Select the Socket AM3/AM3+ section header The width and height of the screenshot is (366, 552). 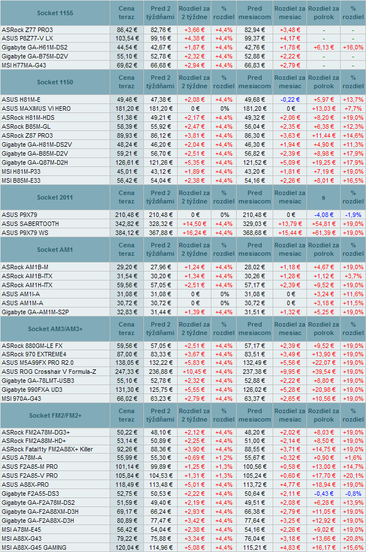coord(55,329)
